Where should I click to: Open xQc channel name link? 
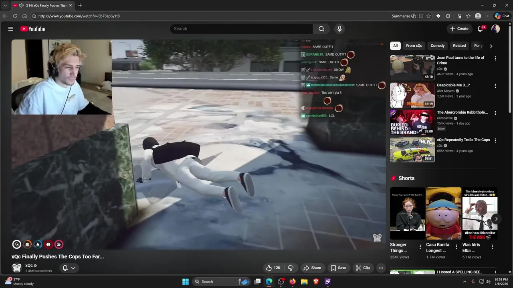pos(29,266)
